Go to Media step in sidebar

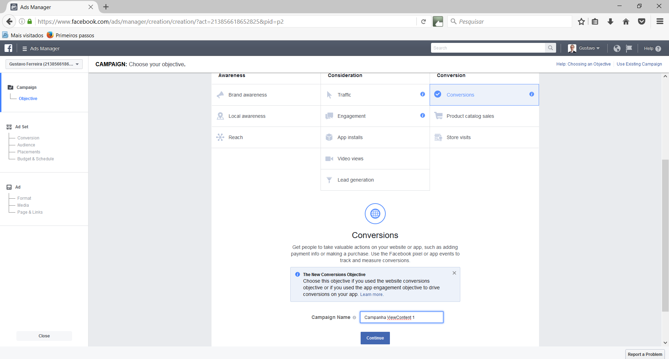point(23,205)
